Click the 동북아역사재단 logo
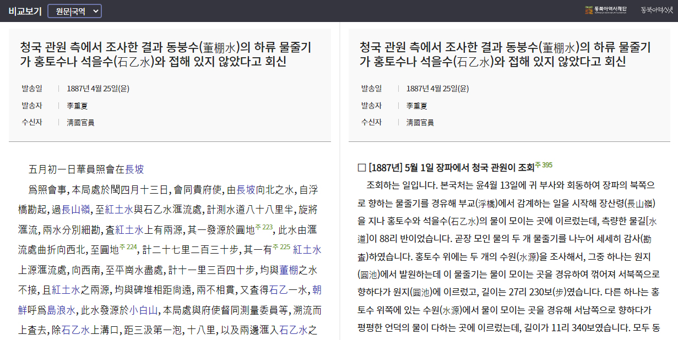The width and height of the screenshot is (678, 340). pos(607,10)
